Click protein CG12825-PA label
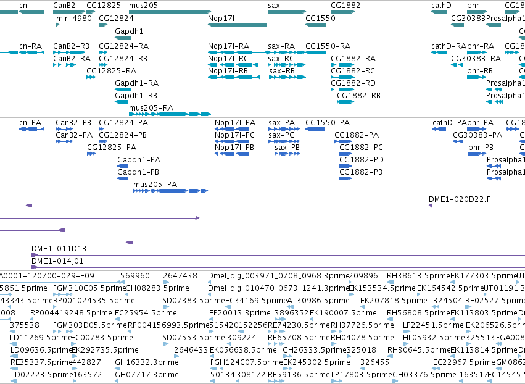 112,148
